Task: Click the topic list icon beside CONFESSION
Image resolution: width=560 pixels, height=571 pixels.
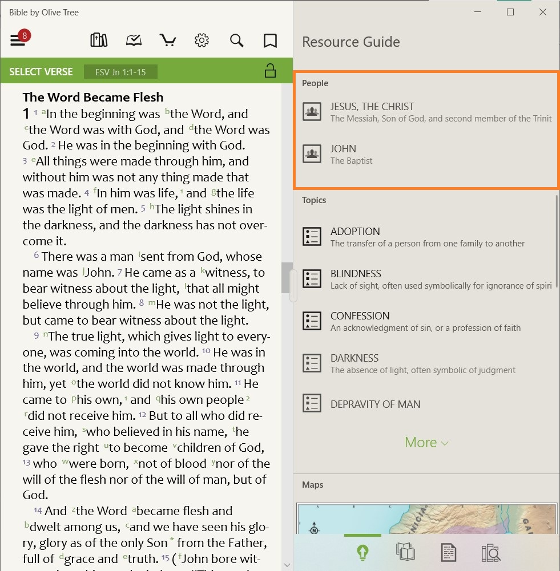Action: pyautogui.click(x=312, y=321)
